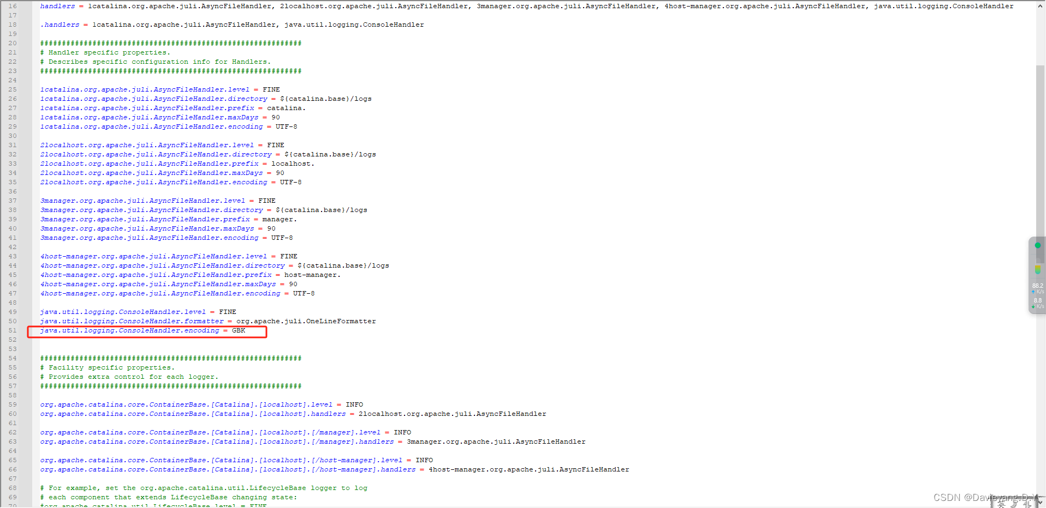Click the 3manager AsyncFileHandler.prefix line
This screenshot has width=1046, height=508.
point(169,219)
